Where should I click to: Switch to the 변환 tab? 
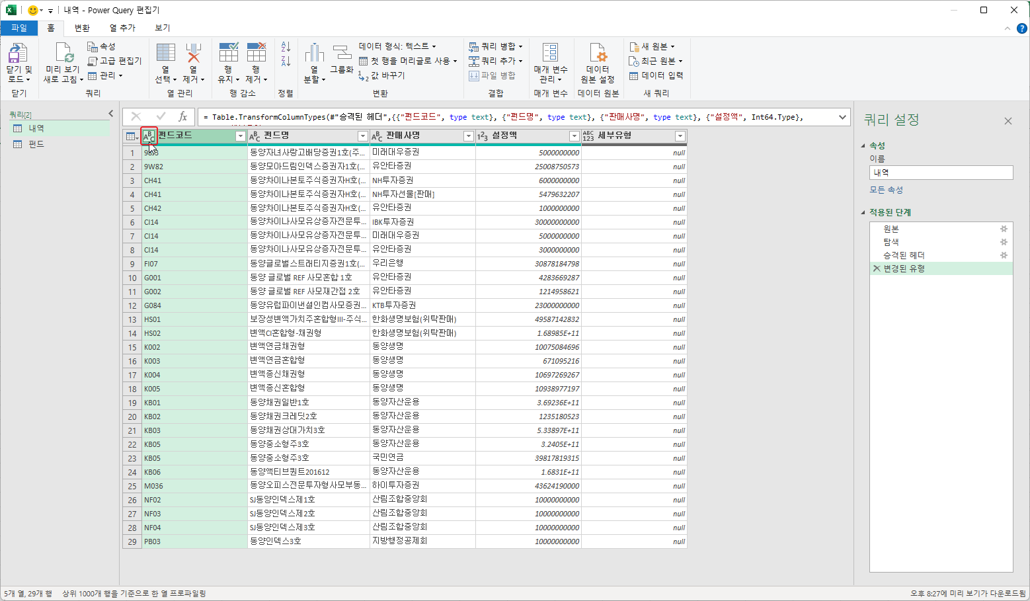point(82,28)
